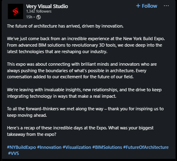Open the #Visualization hashtag

77,147
